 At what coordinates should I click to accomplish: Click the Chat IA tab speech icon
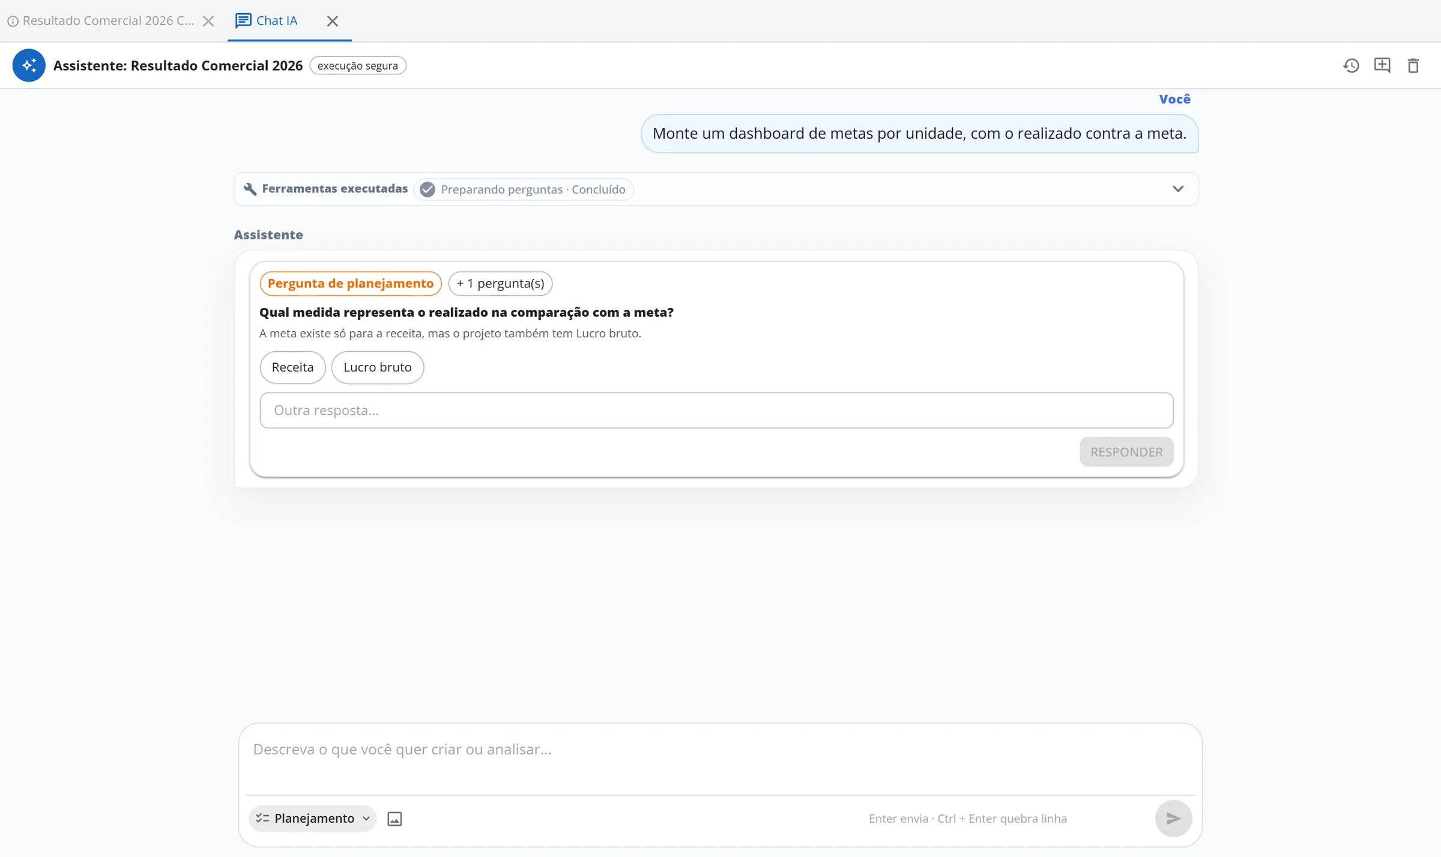pyautogui.click(x=243, y=21)
